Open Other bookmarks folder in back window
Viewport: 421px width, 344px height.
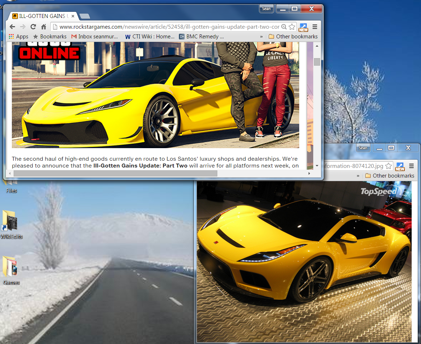tap(390, 176)
